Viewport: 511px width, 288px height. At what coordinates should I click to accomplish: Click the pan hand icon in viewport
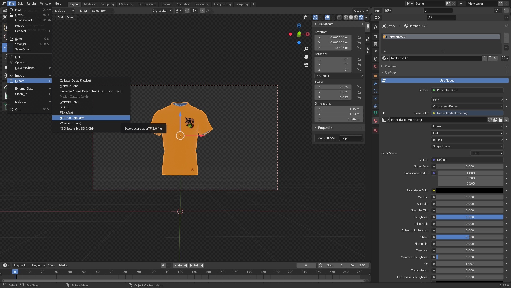[306, 57]
